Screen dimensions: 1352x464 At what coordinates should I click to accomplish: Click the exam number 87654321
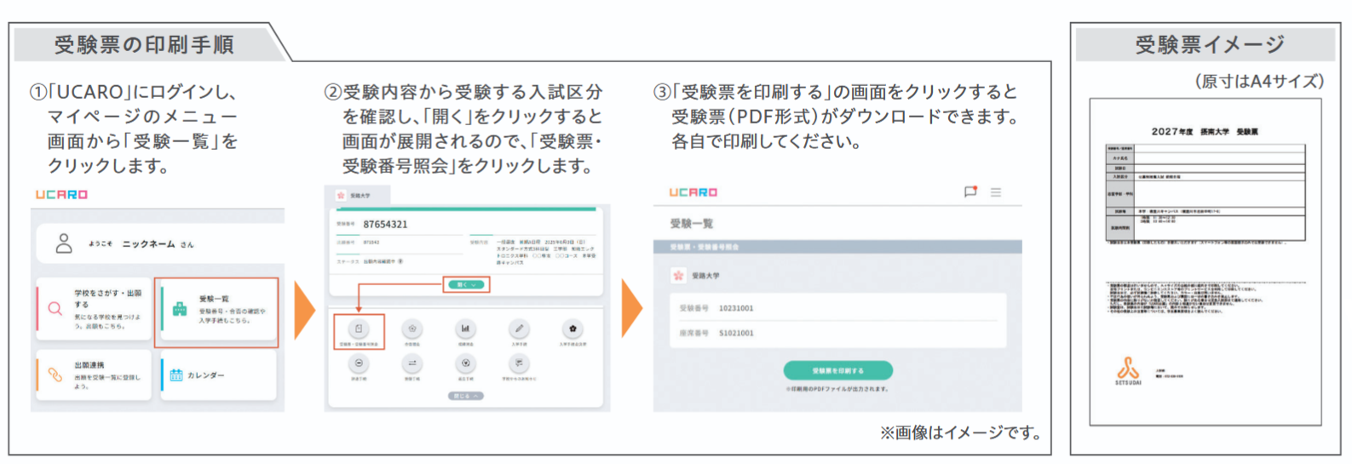click(x=385, y=225)
